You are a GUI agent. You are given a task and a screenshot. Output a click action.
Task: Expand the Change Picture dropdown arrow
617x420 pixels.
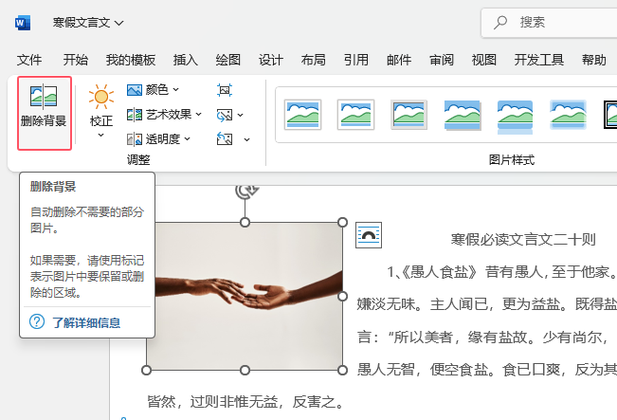click(x=241, y=115)
